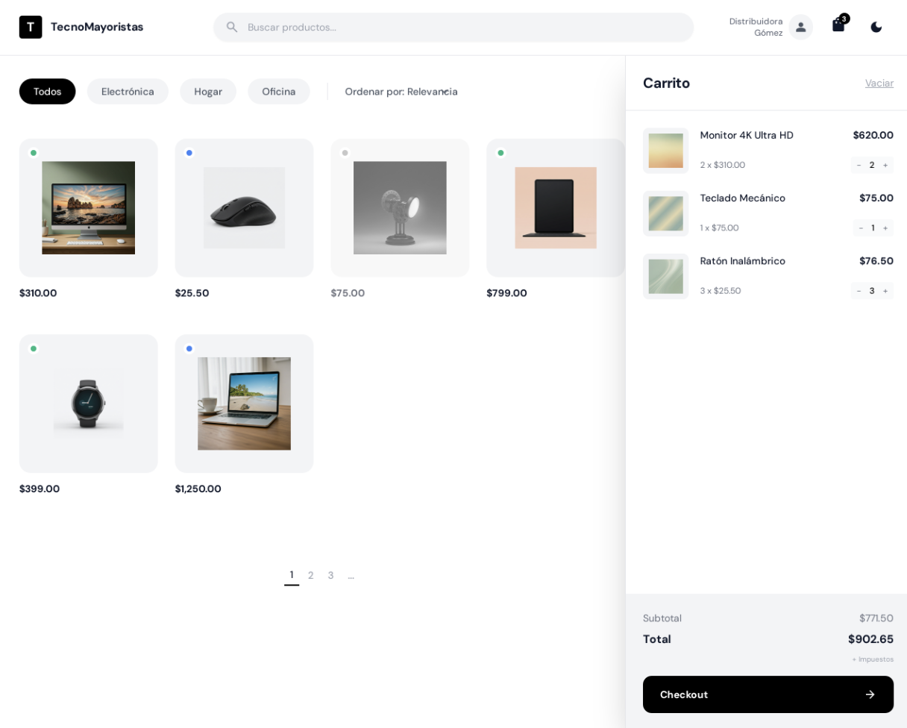Toggle dark mode with moon icon
This screenshot has height=728, width=907.
point(876,27)
